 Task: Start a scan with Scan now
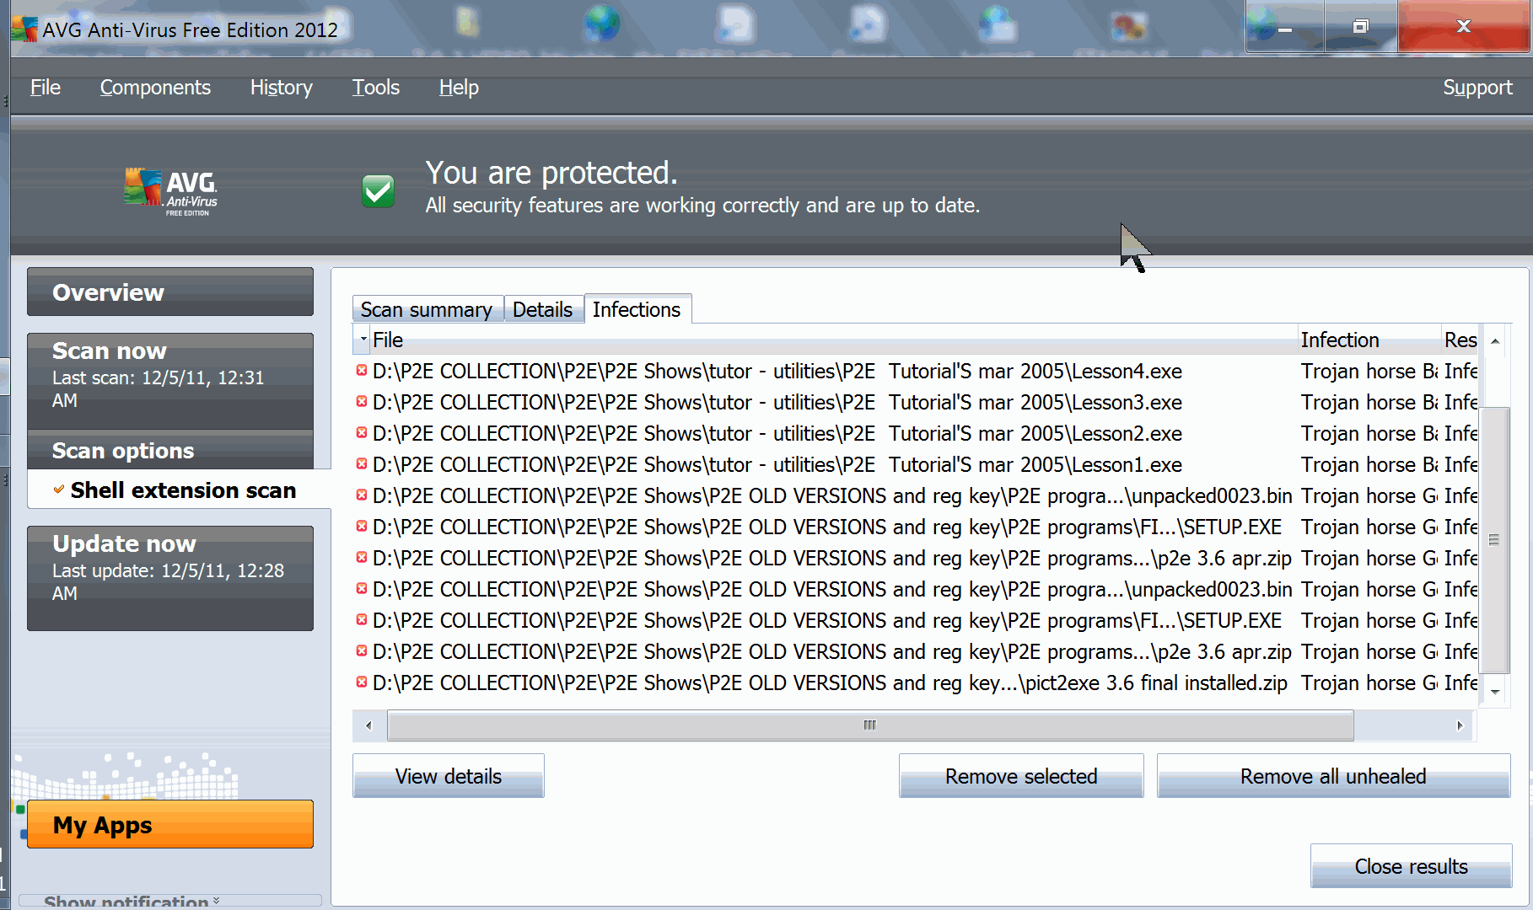tap(170, 381)
